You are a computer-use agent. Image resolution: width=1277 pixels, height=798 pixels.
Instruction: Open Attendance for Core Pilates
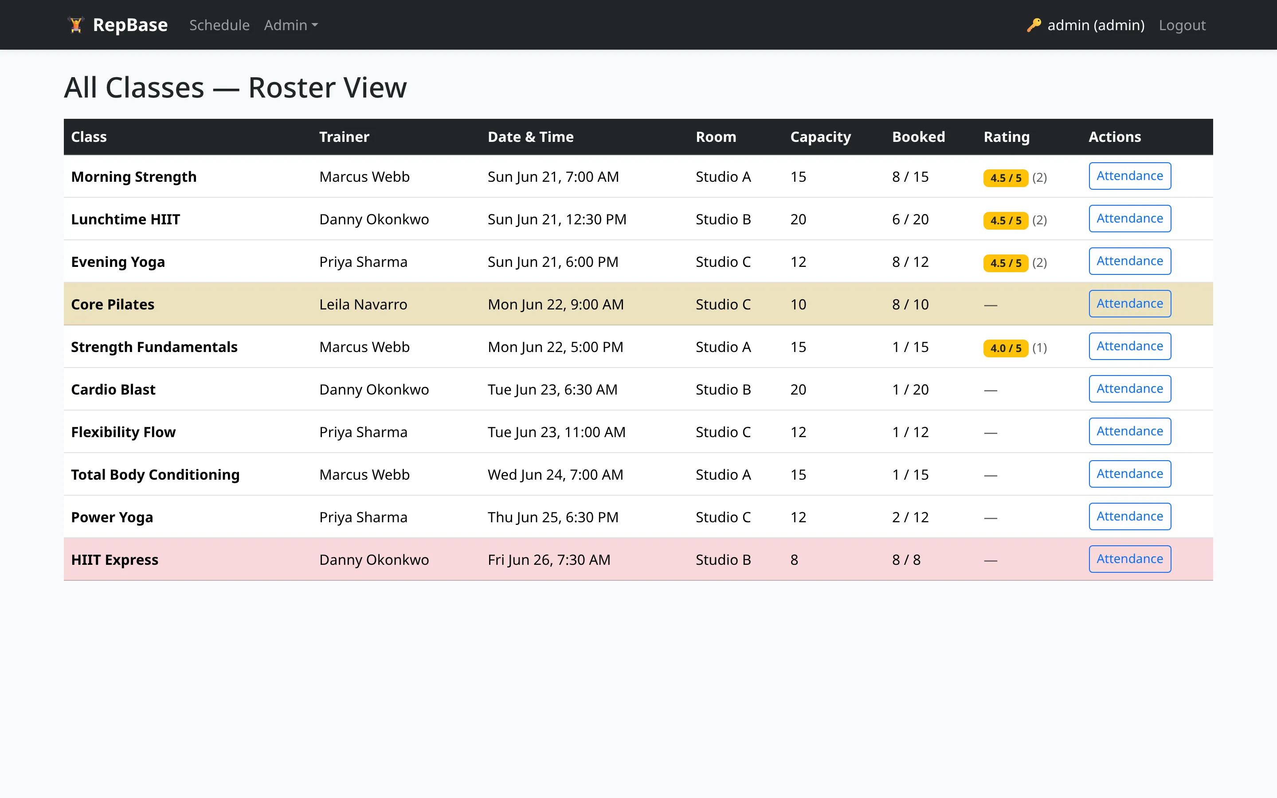point(1130,304)
